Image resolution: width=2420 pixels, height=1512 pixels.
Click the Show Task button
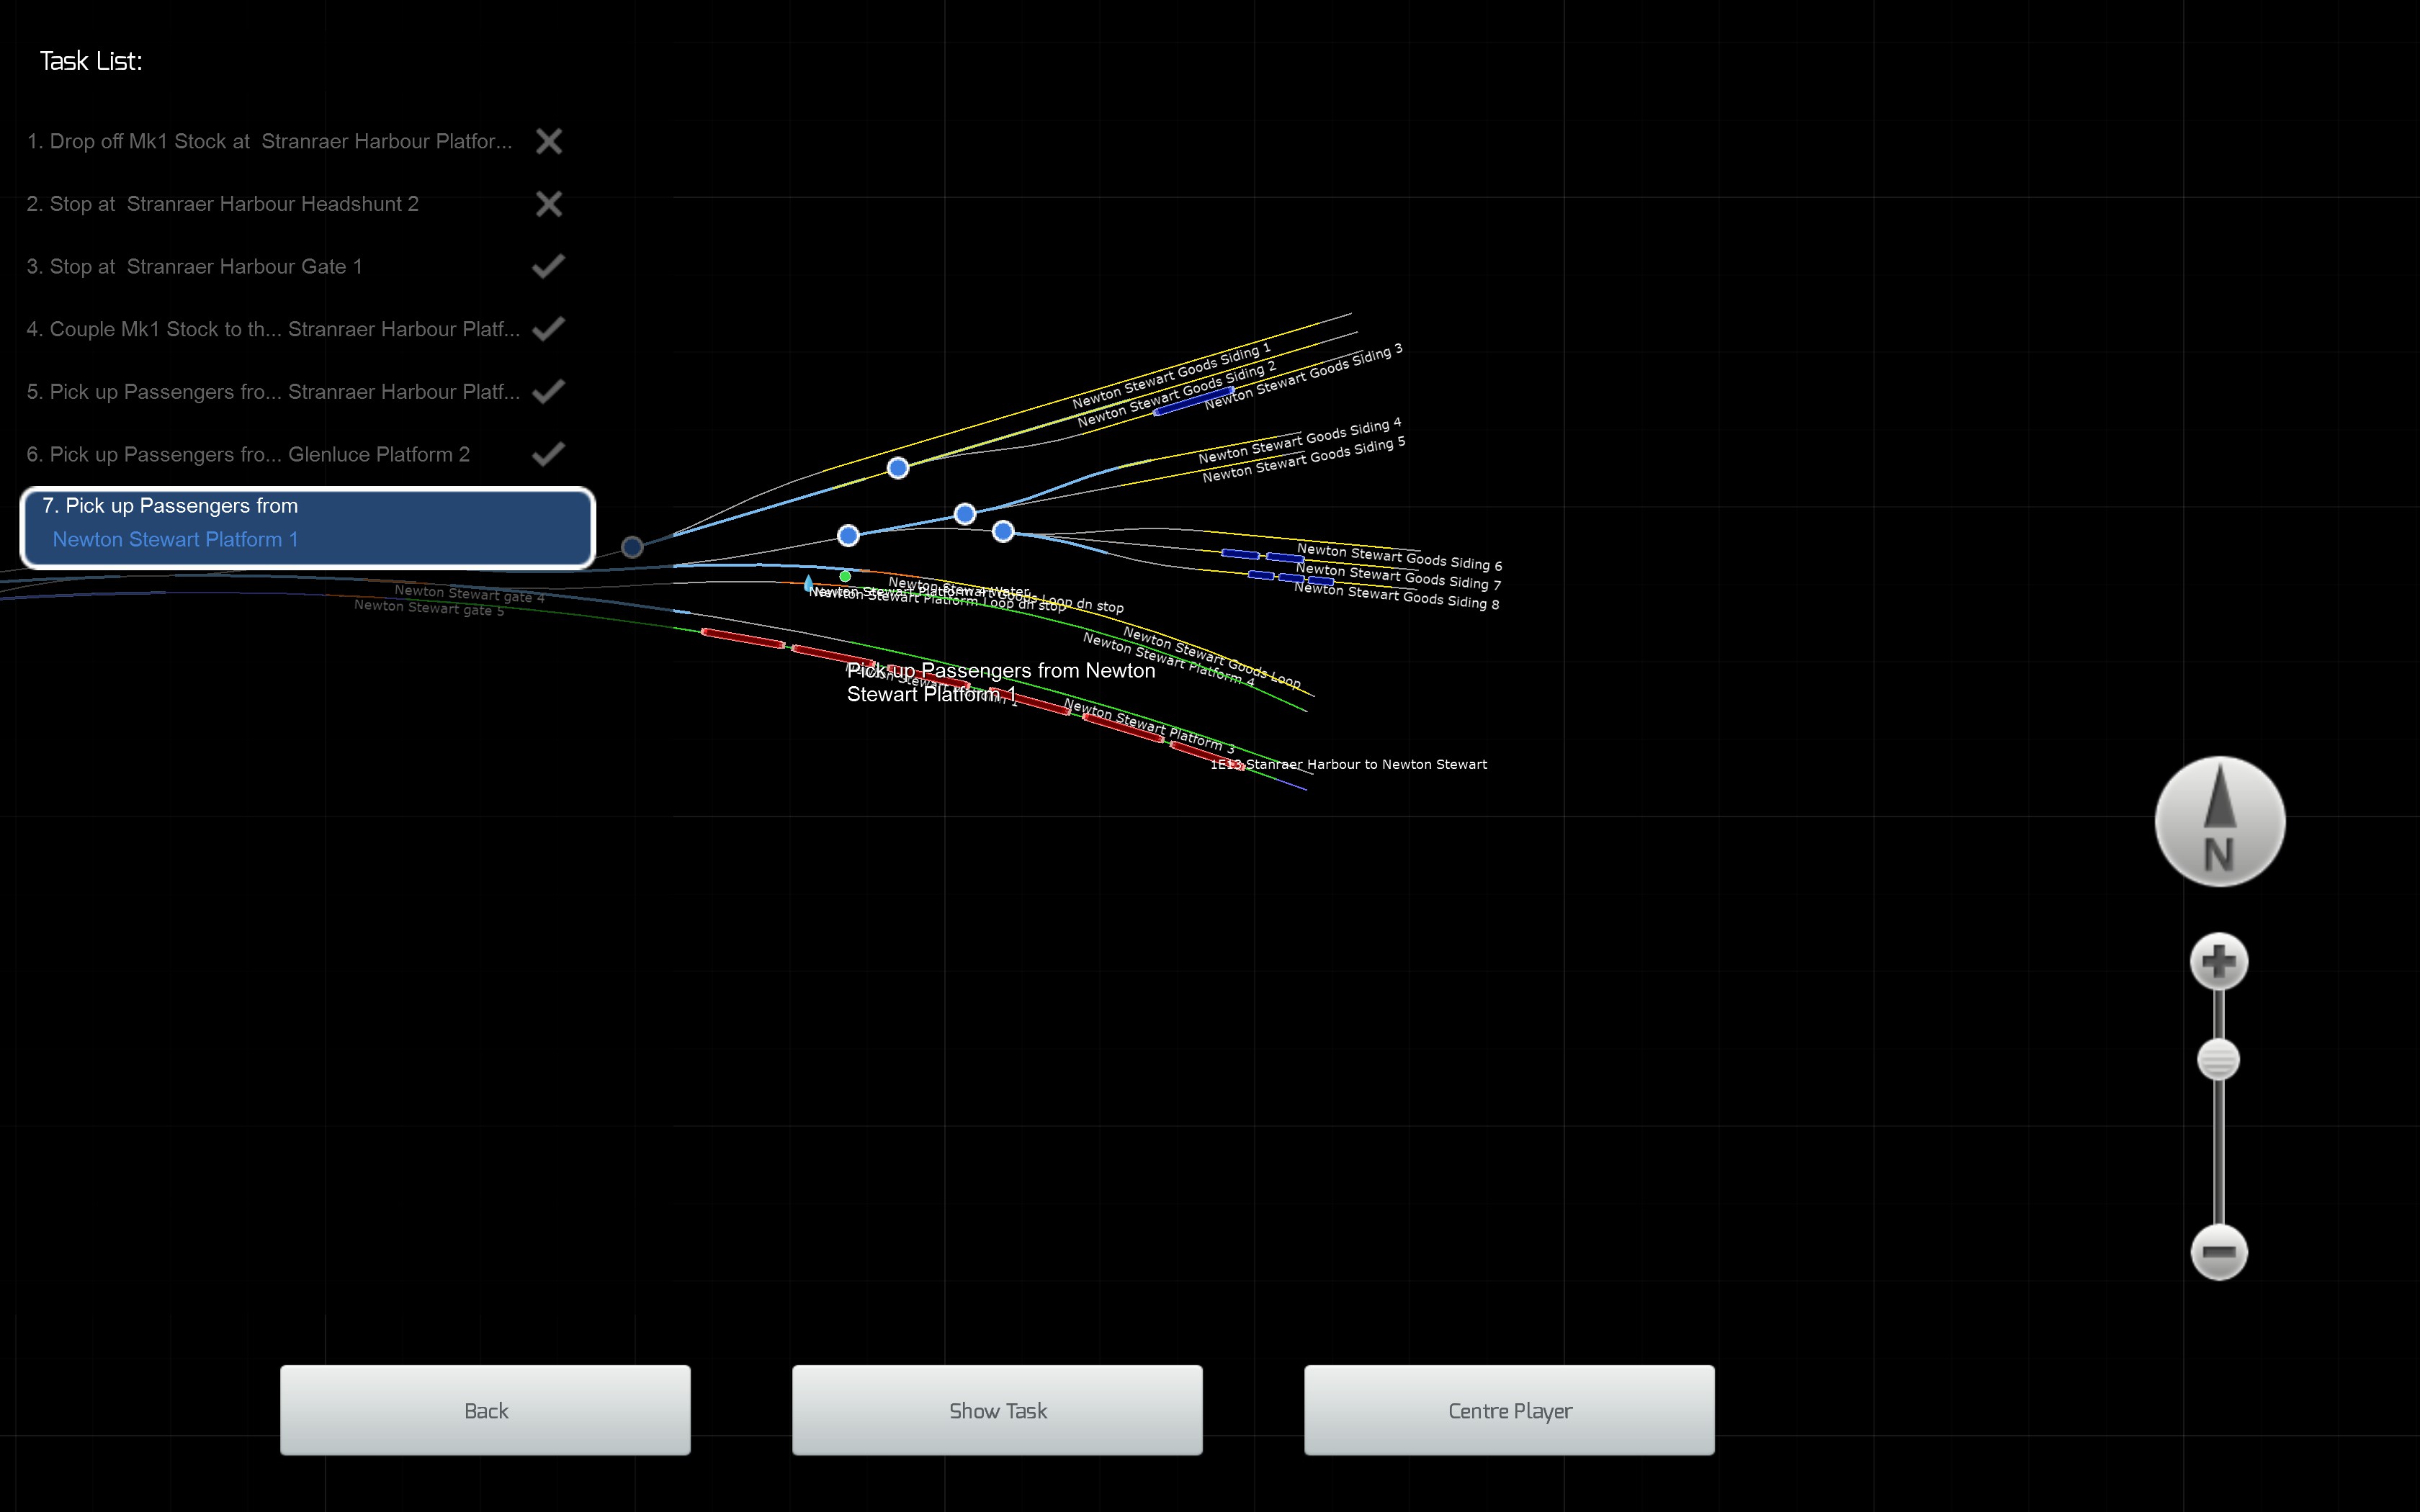pyautogui.click(x=997, y=1410)
